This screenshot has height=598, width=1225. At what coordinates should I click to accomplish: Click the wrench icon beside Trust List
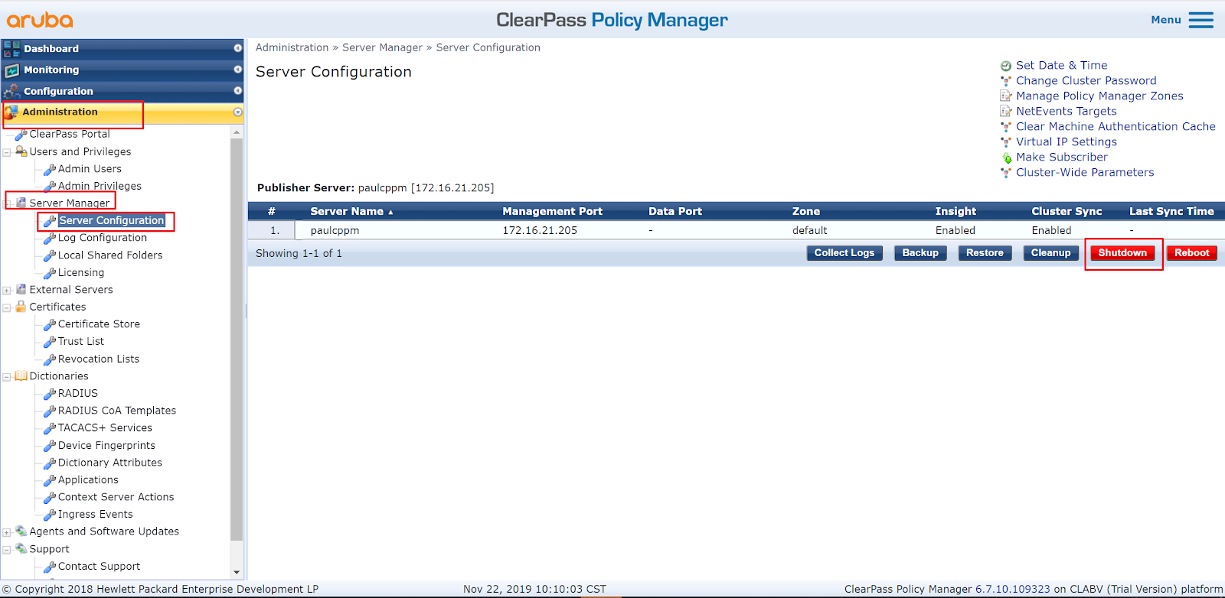pos(50,342)
